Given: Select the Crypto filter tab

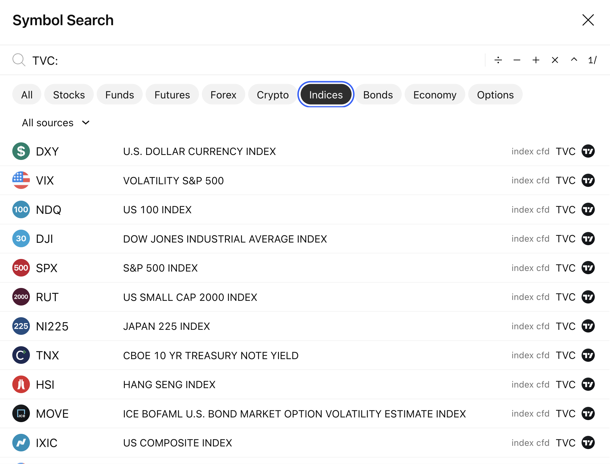Looking at the screenshot, I should (x=272, y=95).
